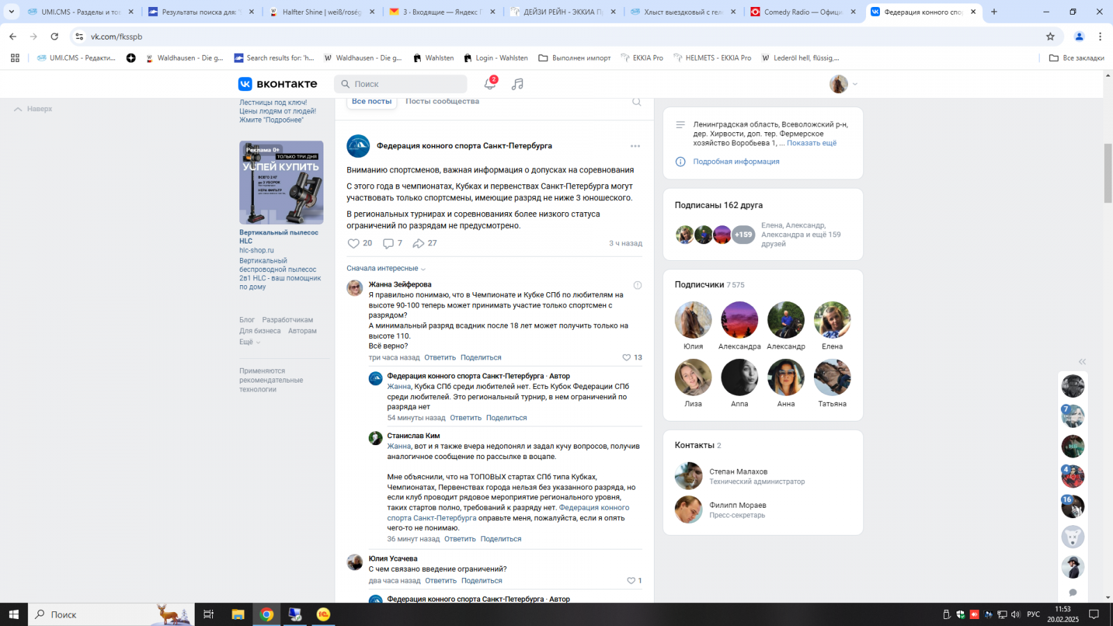Image resolution: width=1113 pixels, height=626 pixels.
Task: Open Chrome from the Windows taskbar
Action: 266,614
